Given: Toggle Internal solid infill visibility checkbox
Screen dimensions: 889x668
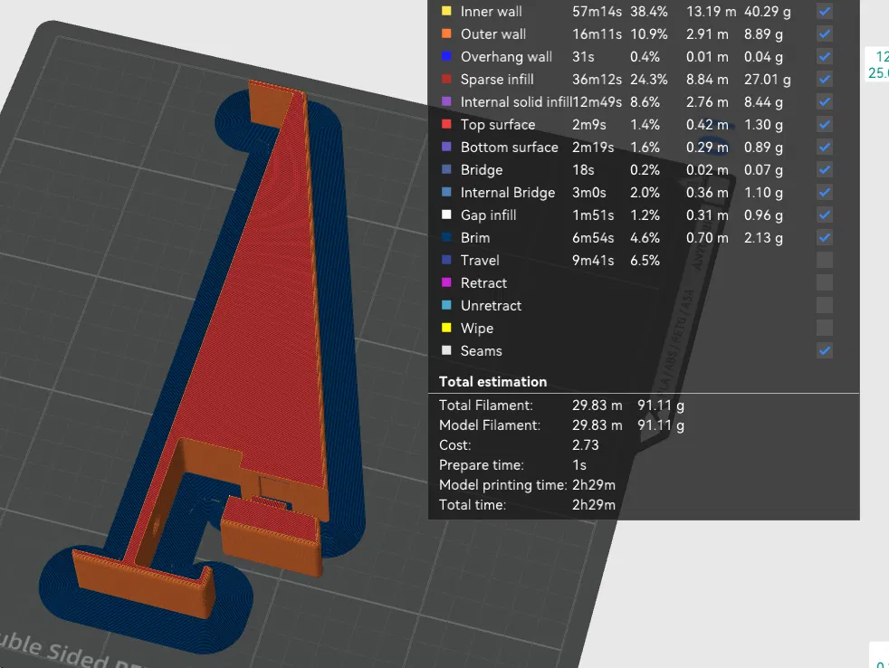Looking at the screenshot, I should pos(825,102).
